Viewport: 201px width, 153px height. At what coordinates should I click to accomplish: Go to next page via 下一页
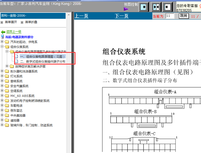[x=122, y=16]
